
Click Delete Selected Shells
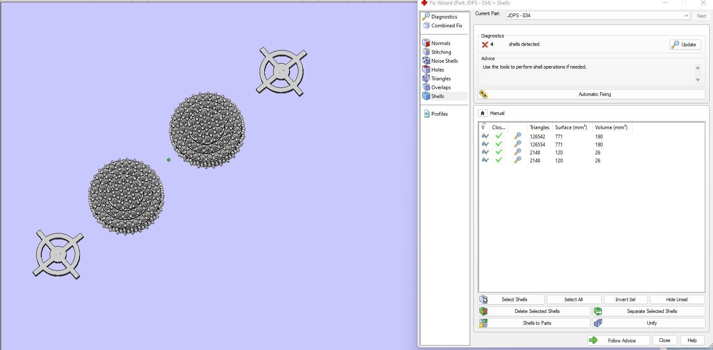(534, 311)
